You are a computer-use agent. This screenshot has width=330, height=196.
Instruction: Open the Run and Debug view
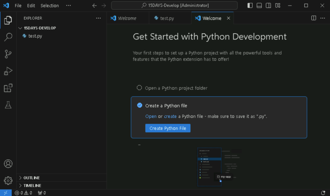pos(8,71)
